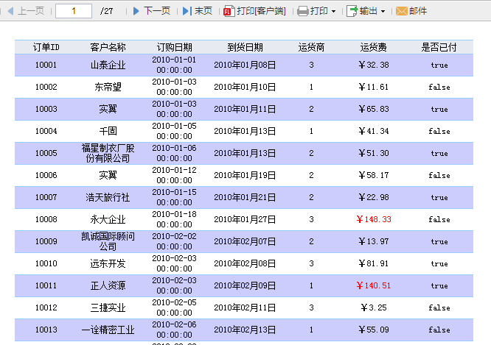Click the 客户名称 column header
Viewport: 491px width, 345px height.
click(x=108, y=47)
